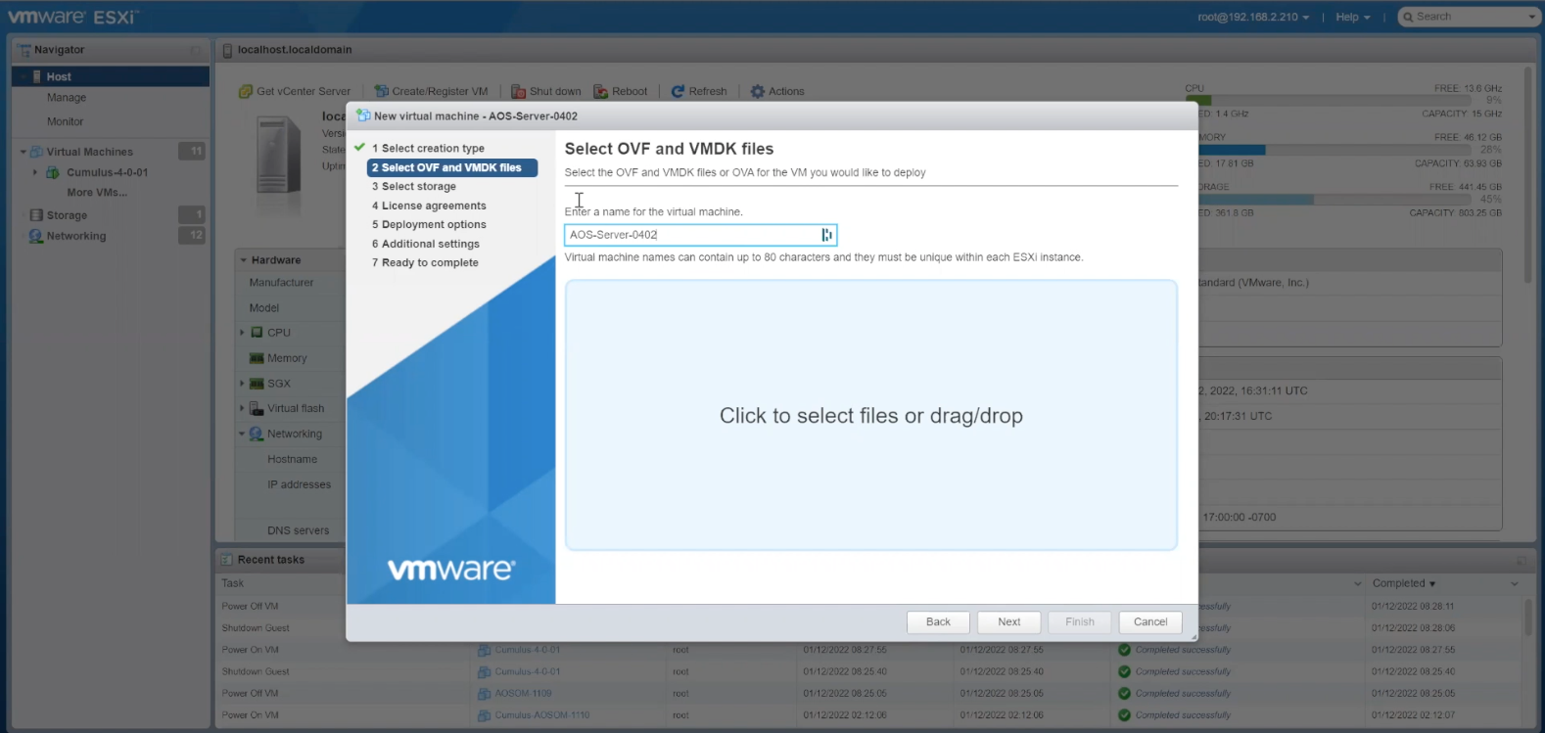Select wizard step 2 Select OVF and VMDK files

(x=452, y=167)
